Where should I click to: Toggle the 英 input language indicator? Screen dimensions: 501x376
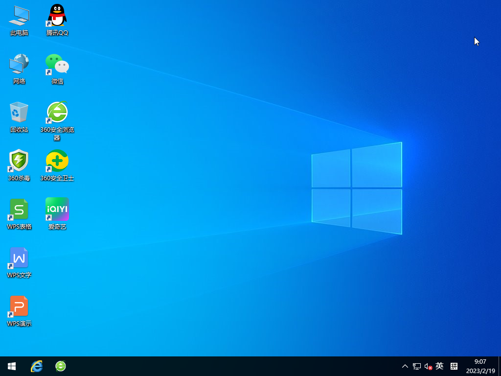[439, 366]
